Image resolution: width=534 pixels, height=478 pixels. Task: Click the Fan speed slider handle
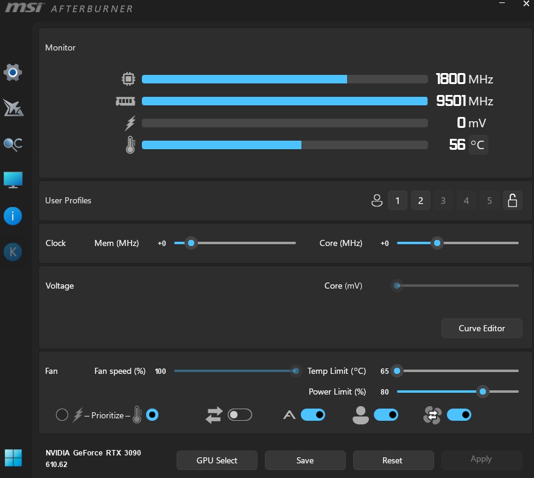(x=295, y=371)
